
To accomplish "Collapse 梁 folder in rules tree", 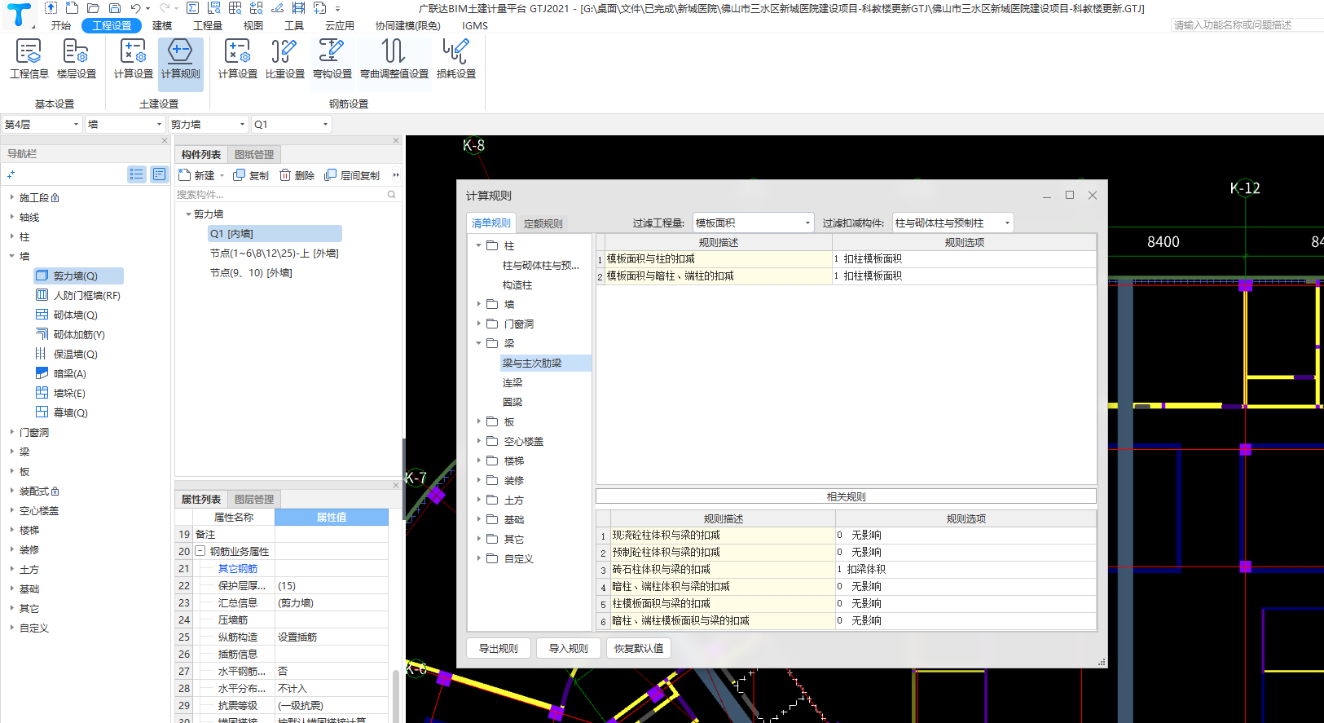I will (x=478, y=343).
